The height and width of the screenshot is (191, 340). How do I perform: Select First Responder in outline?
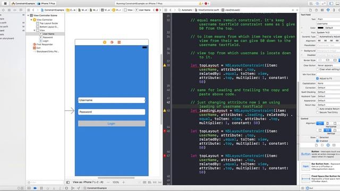(43, 45)
